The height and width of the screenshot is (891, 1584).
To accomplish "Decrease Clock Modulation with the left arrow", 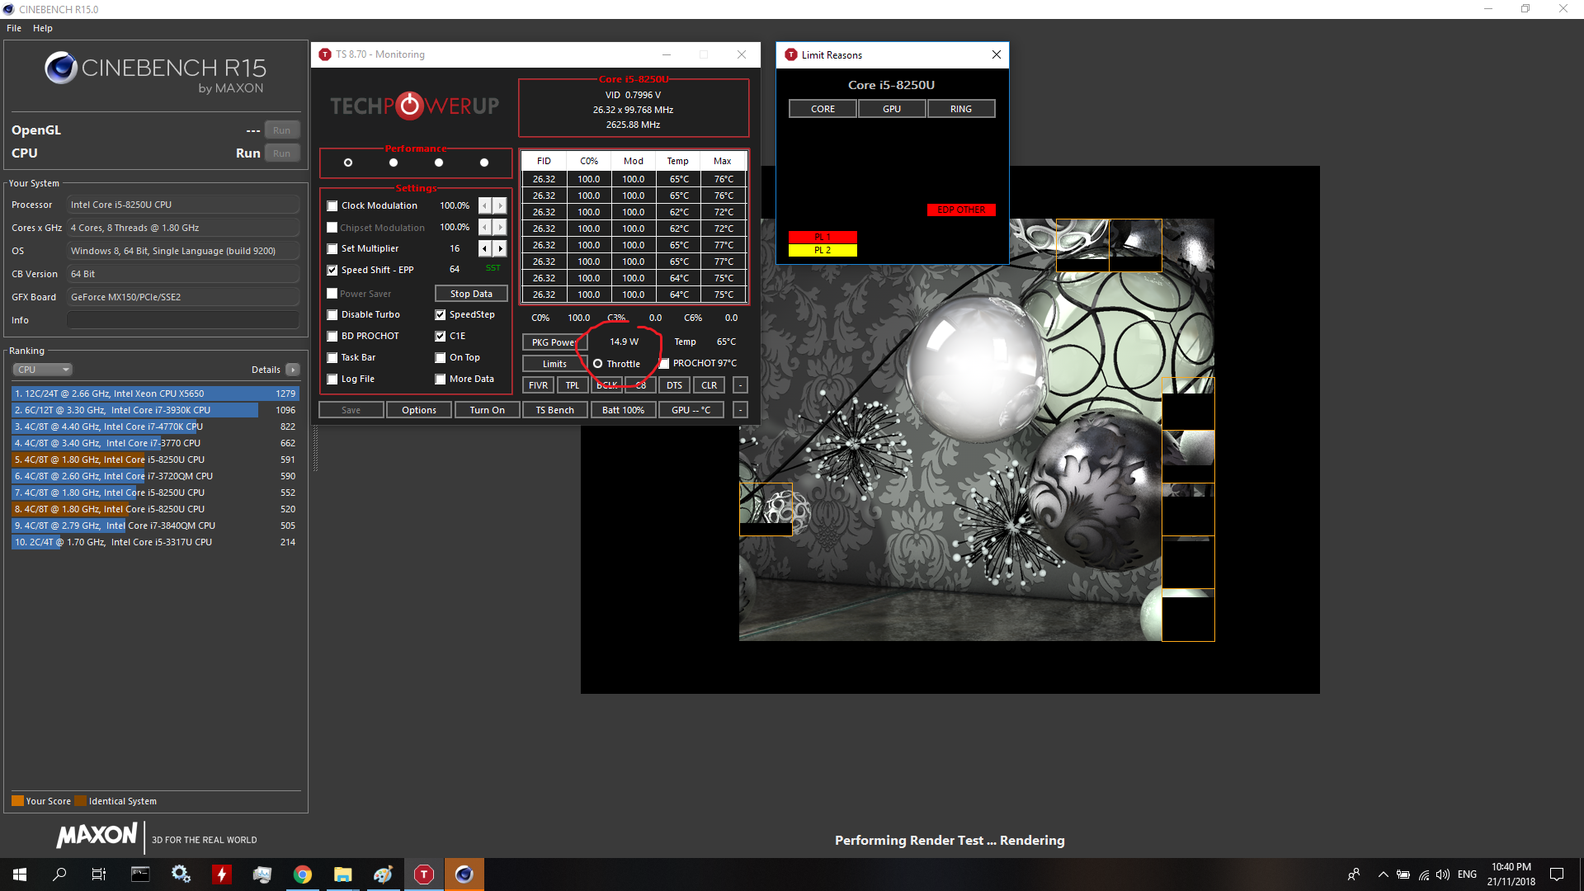I will pos(485,205).
